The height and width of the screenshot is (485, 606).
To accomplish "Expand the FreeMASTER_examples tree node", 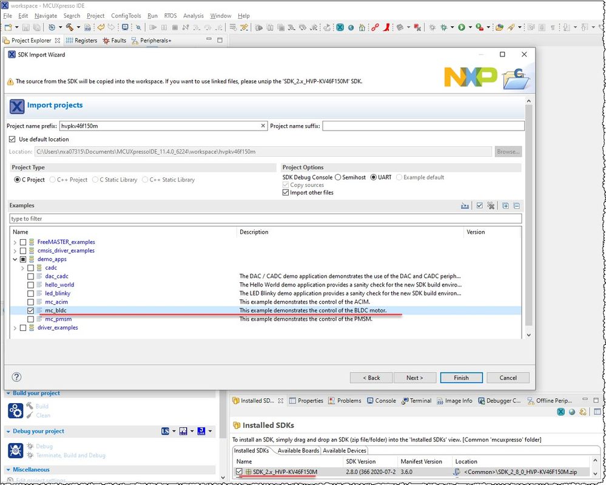I will pos(15,243).
